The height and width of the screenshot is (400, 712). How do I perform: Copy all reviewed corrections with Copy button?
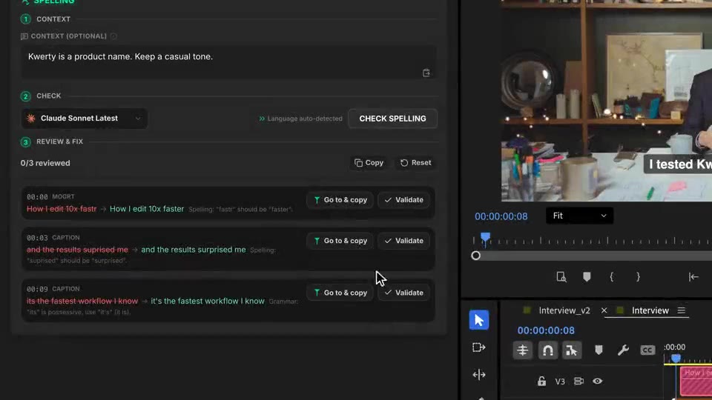coord(369,163)
